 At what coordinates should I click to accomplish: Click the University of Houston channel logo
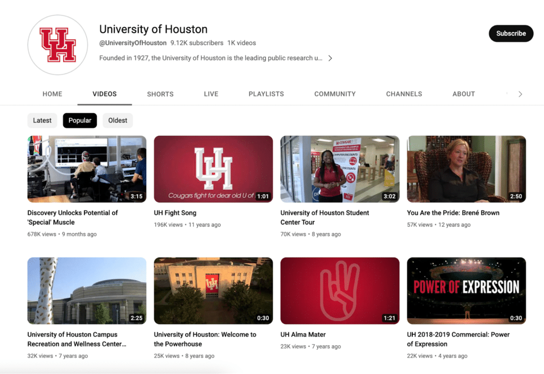tap(57, 45)
